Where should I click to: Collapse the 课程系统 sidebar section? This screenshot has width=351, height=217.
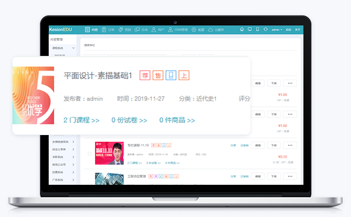click(x=74, y=48)
